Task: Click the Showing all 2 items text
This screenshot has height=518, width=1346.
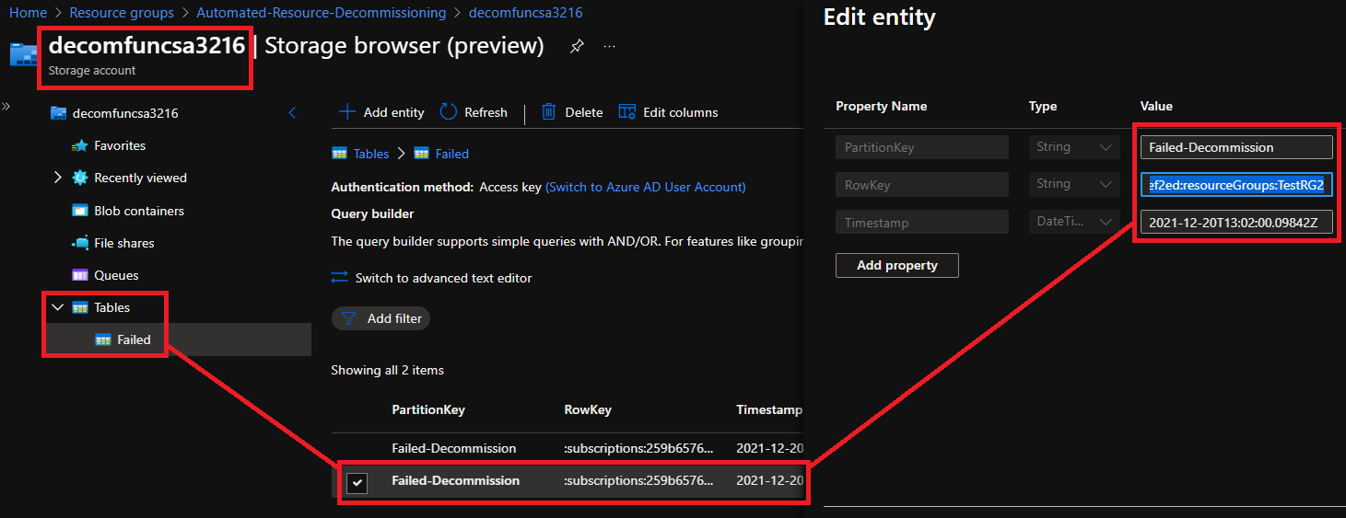Action: pos(388,370)
